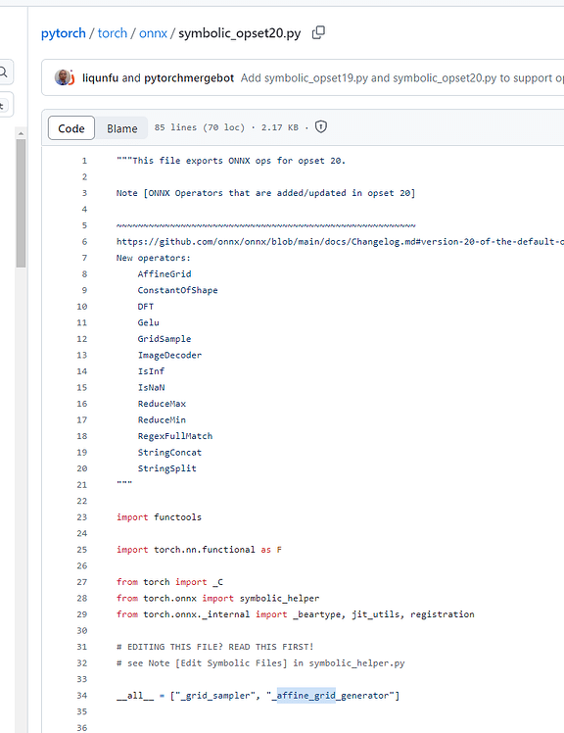This screenshot has height=733, width=564.
Task: Click the vertical scrollbar thumb
Action: coord(21,204)
